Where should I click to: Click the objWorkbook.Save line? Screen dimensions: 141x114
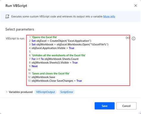[x=43, y=77]
